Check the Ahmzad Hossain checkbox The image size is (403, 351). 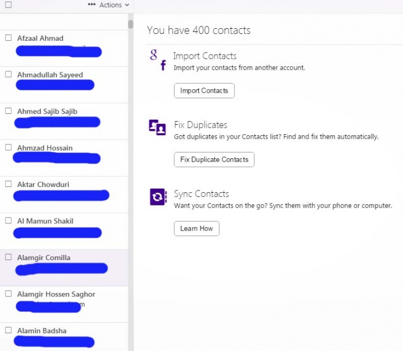(9, 148)
